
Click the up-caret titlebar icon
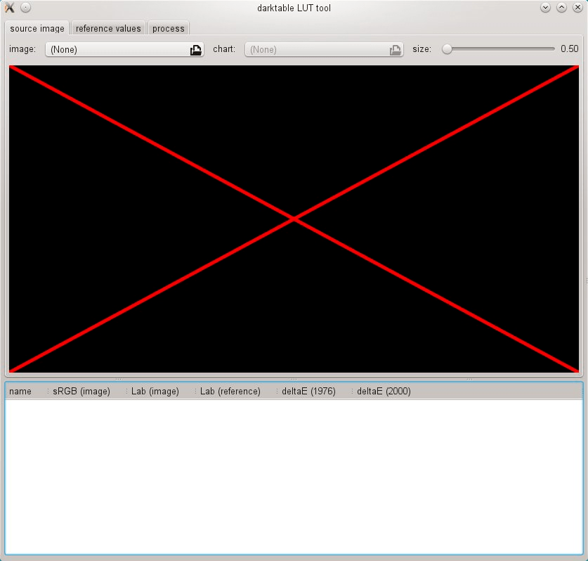click(561, 8)
